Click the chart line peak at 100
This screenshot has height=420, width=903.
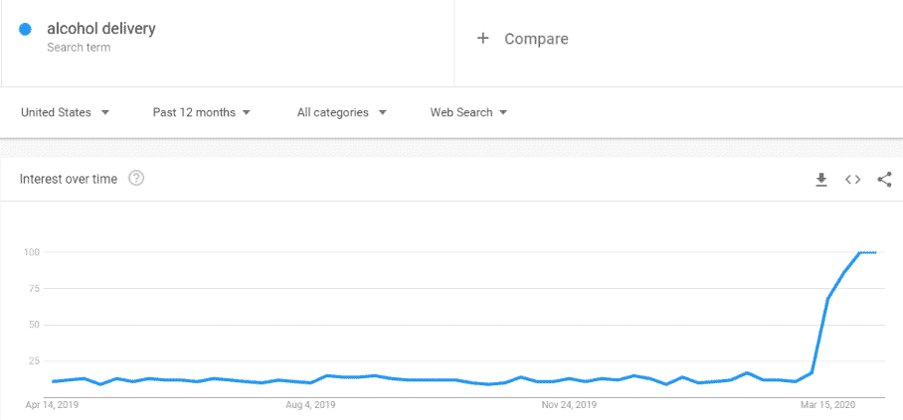click(867, 252)
